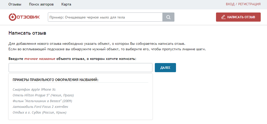267x124 pixels.
Task: Select example Автомобиль Ford Focus 2 хэтчбек
Action: [40, 107]
